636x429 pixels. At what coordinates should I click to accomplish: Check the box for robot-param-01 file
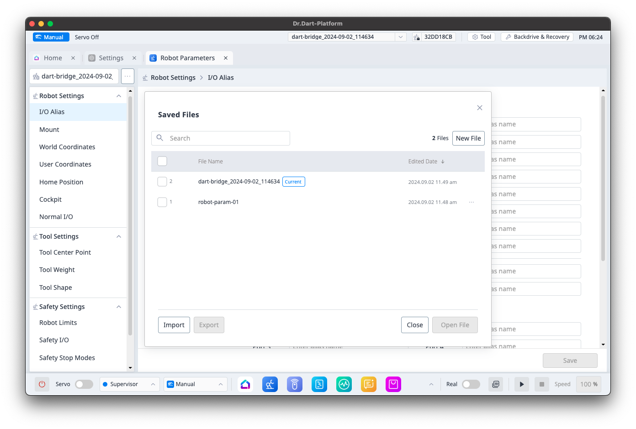(x=162, y=202)
